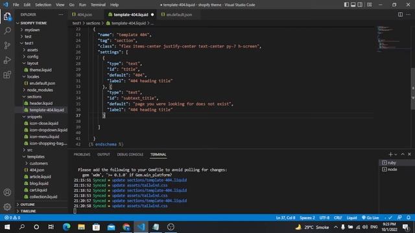Open the Accounts menu icon

point(7,192)
